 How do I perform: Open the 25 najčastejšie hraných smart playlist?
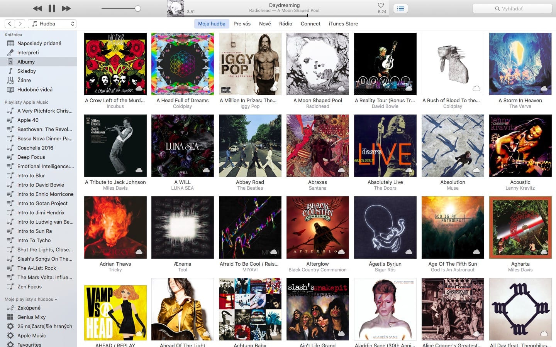[39, 326]
